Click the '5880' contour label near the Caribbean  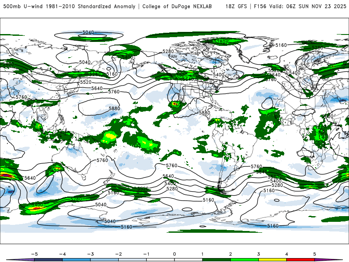pyautogui.click(x=204, y=113)
